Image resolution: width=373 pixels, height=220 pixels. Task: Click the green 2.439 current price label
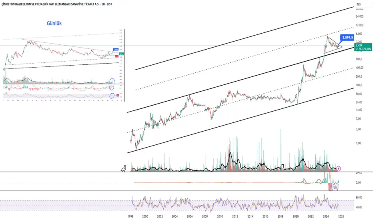(x=359, y=45)
